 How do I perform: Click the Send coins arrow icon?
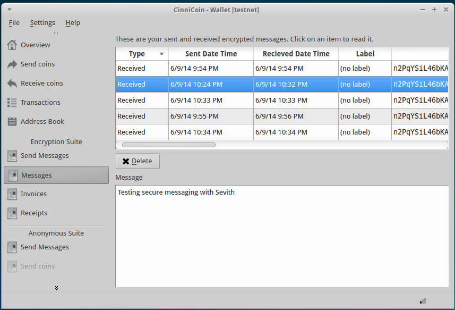pyautogui.click(x=12, y=64)
